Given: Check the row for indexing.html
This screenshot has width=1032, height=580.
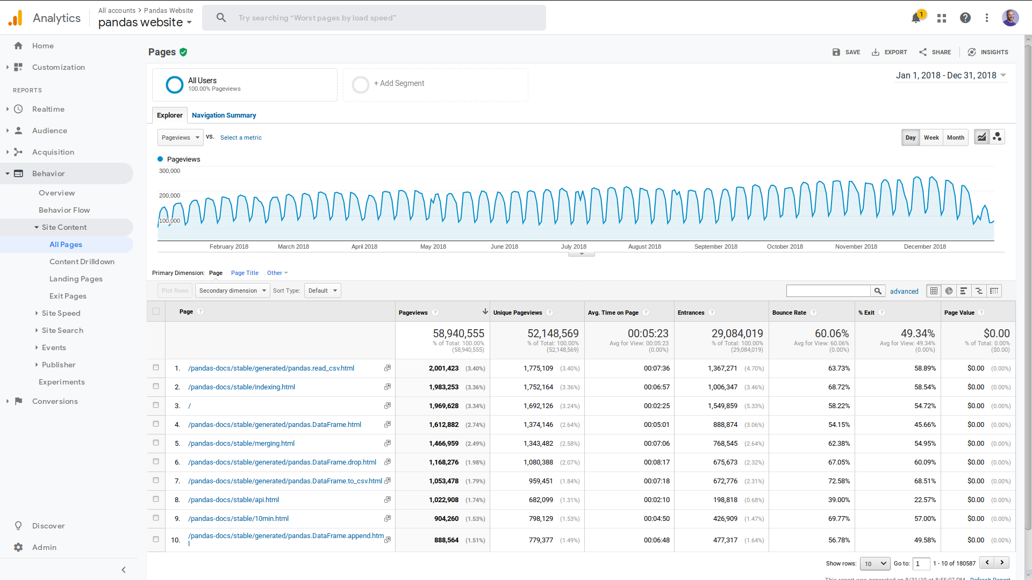Looking at the screenshot, I should coord(156,386).
